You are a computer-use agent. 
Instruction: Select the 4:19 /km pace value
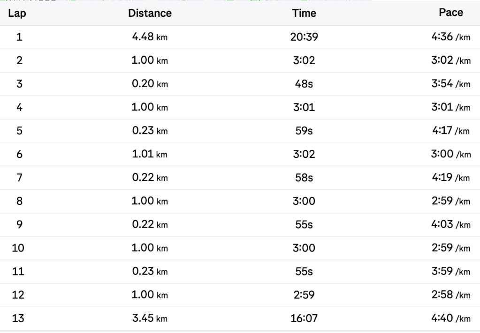450,178
